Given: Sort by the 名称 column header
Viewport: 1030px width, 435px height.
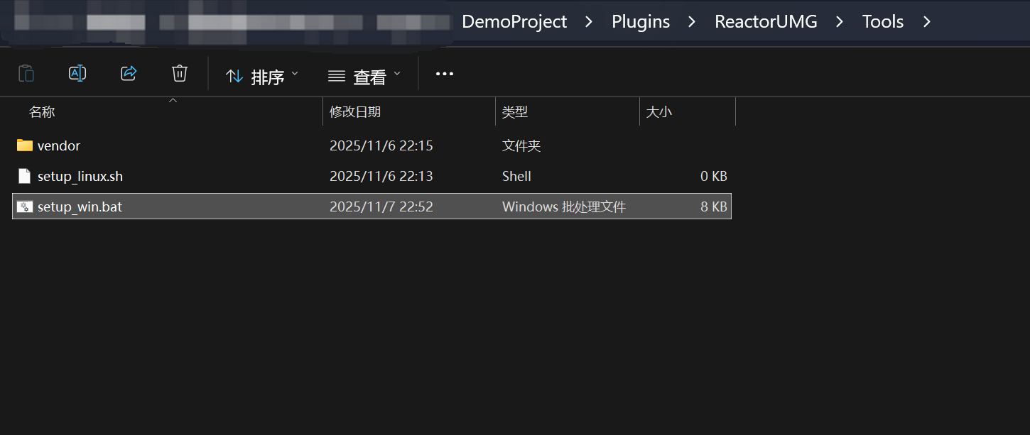Looking at the screenshot, I should coord(42,112).
